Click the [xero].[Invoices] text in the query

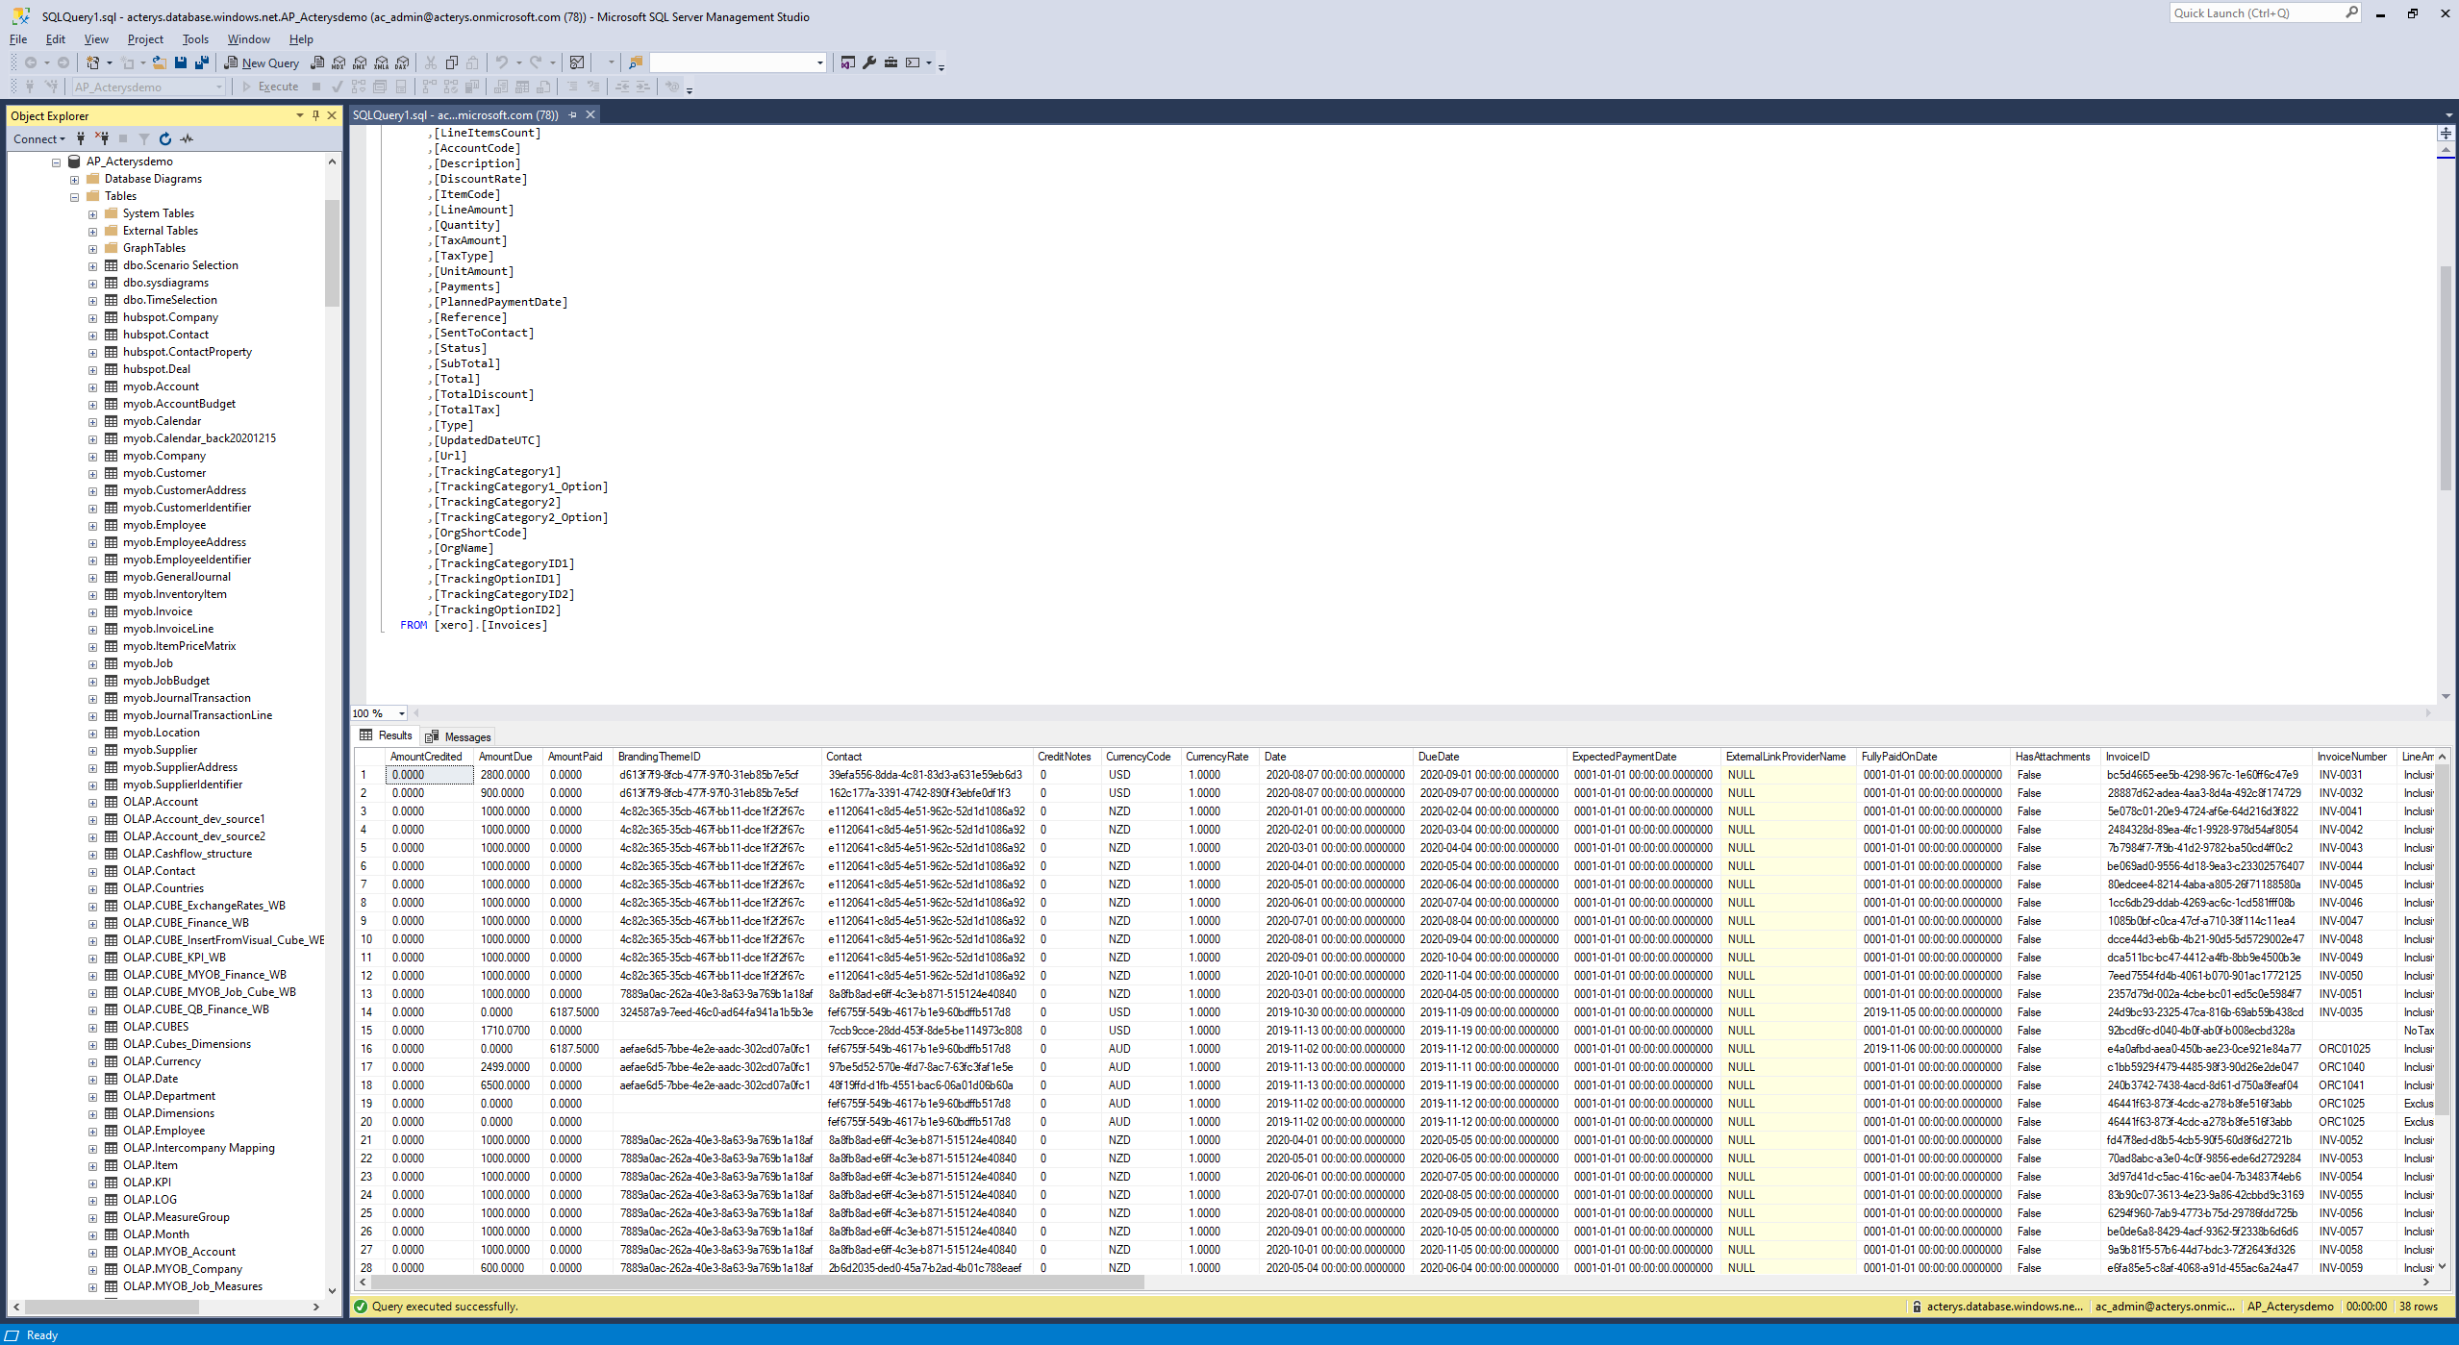[x=490, y=625]
